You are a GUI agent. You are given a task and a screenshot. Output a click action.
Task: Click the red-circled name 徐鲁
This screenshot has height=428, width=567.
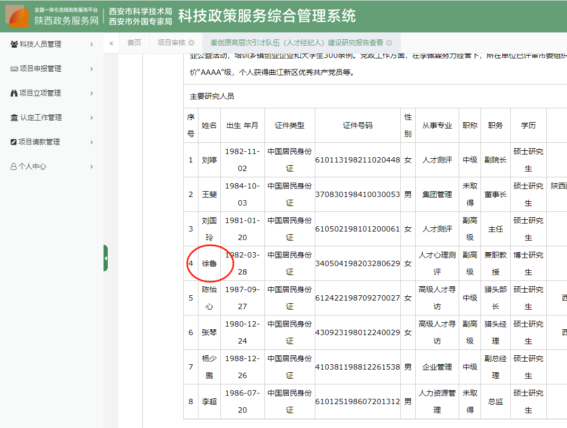point(209,263)
